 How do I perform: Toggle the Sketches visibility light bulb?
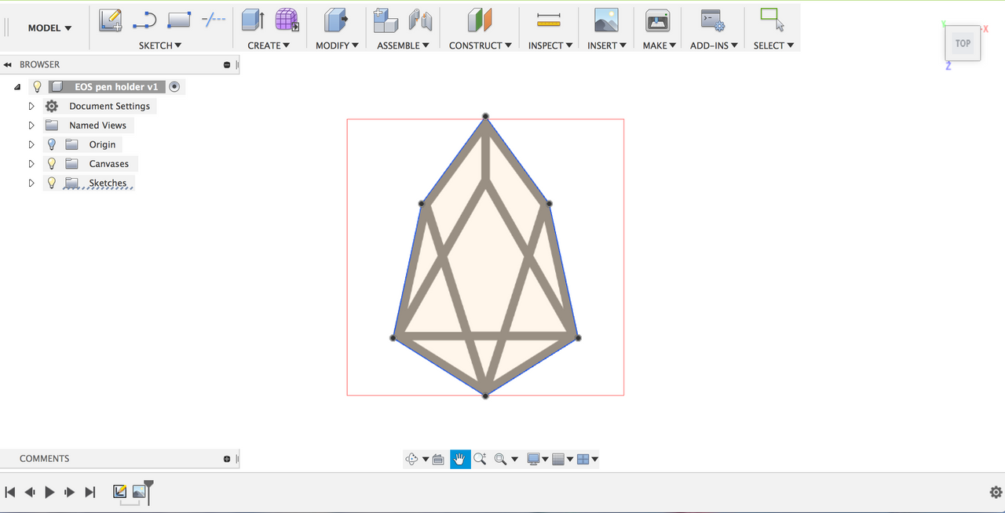[x=52, y=183]
